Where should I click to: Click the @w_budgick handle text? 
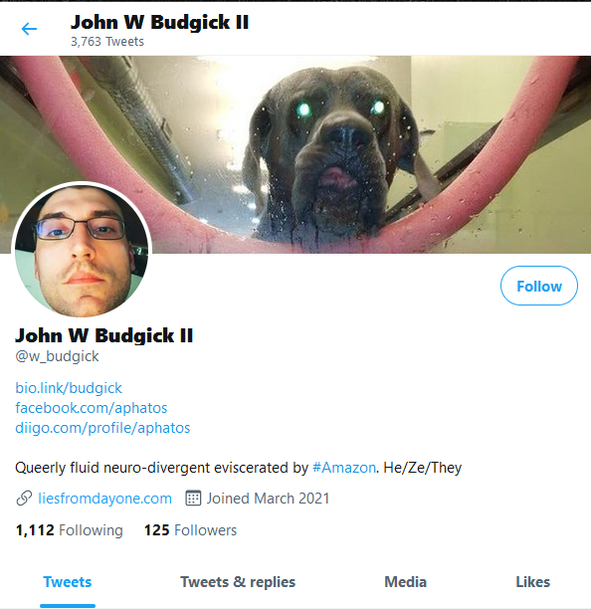[x=57, y=356]
